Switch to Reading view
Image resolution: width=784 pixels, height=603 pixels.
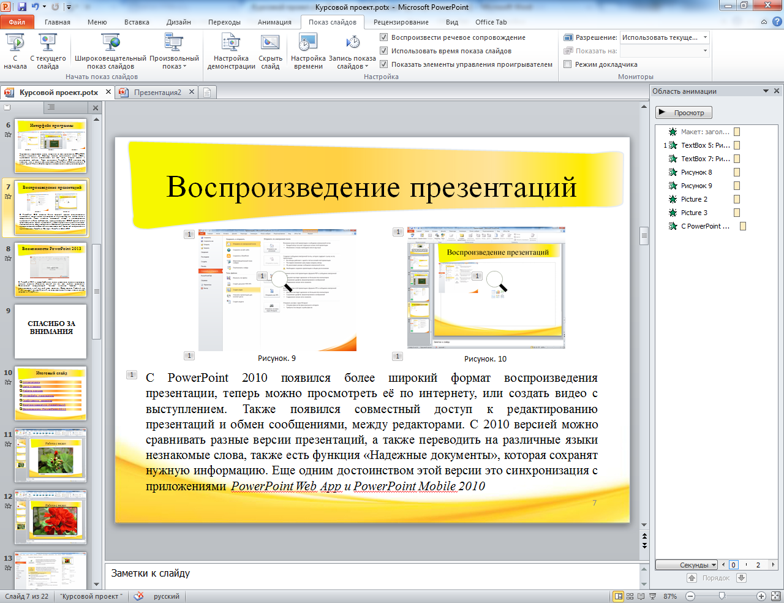pyautogui.click(x=641, y=596)
